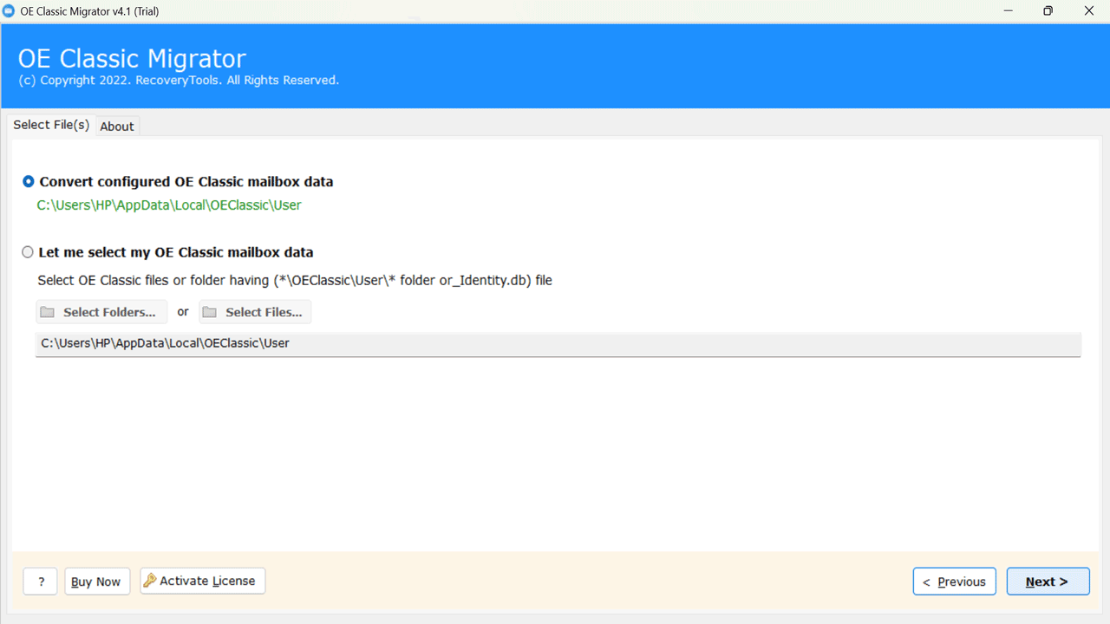
Task: Click the Select Folders... button
Action: point(101,312)
